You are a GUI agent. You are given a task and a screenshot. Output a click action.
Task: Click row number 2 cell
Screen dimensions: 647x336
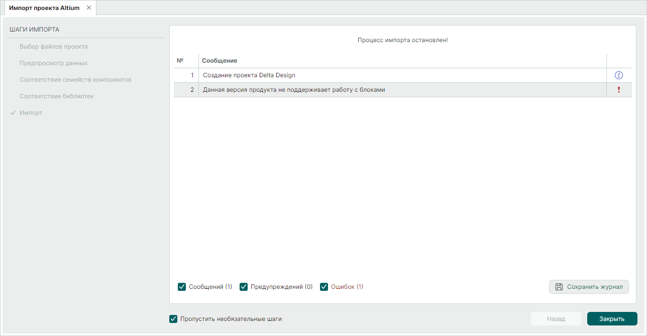click(186, 90)
